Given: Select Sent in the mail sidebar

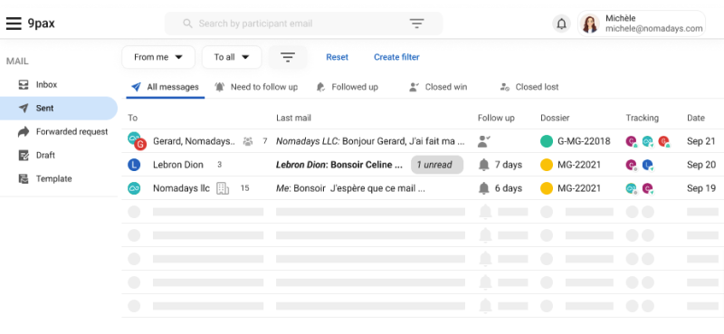Looking at the screenshot, I should 59,108.
